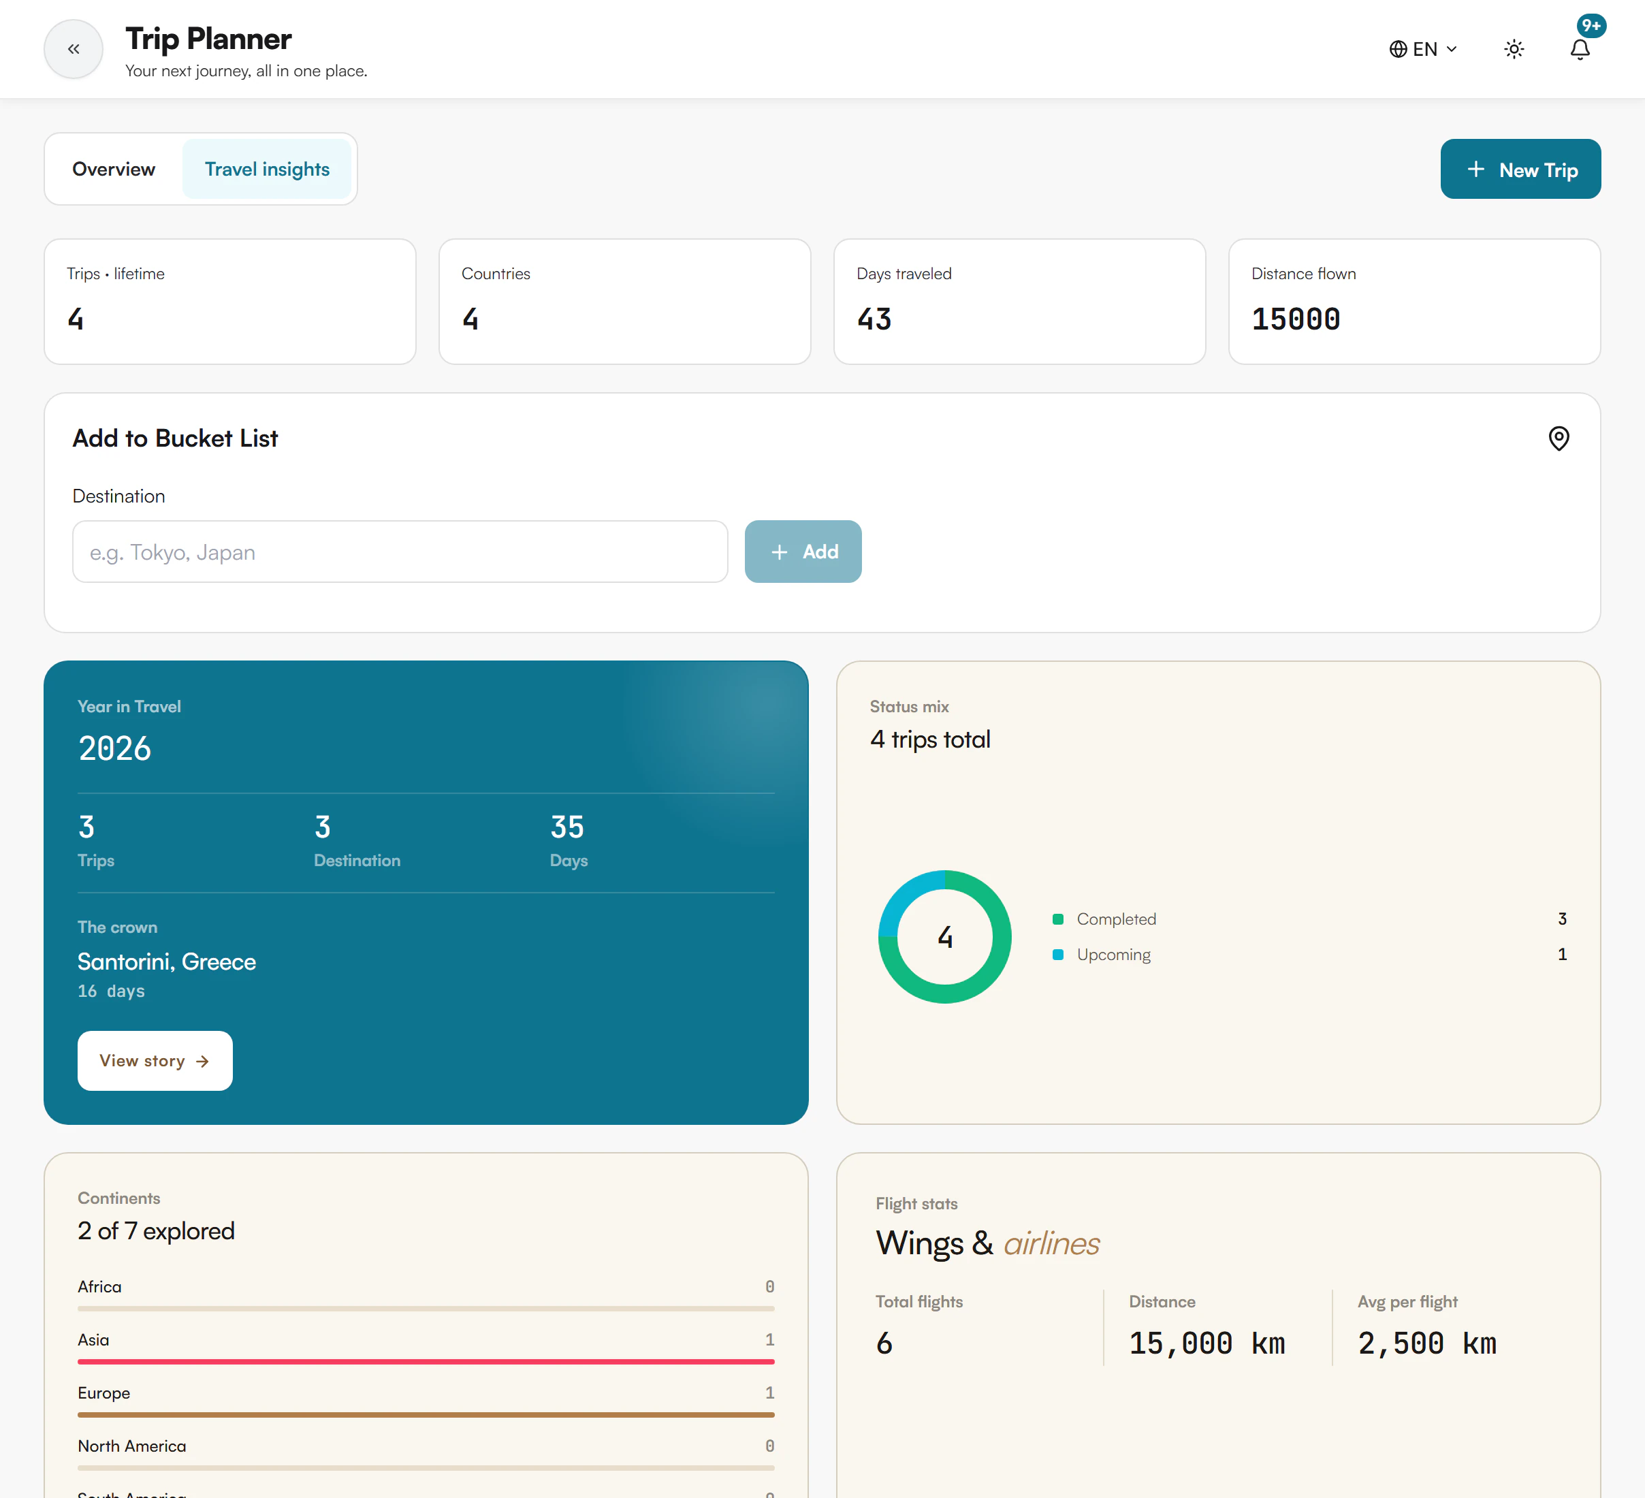The image size is (1645, 1498).
Task: Click the View story button
Action: pyautogui.click(x=155, y=1061)
